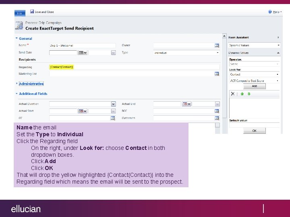Click the CC input field
This screenshot has height=217, width=290.
click(x=80, y=118)
